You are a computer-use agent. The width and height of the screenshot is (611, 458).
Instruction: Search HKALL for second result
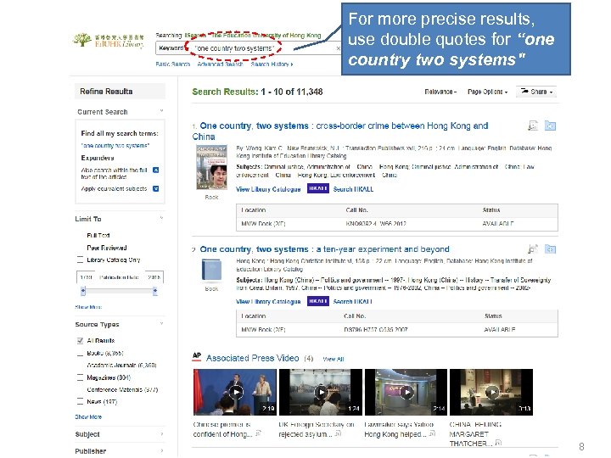[353, 301]
